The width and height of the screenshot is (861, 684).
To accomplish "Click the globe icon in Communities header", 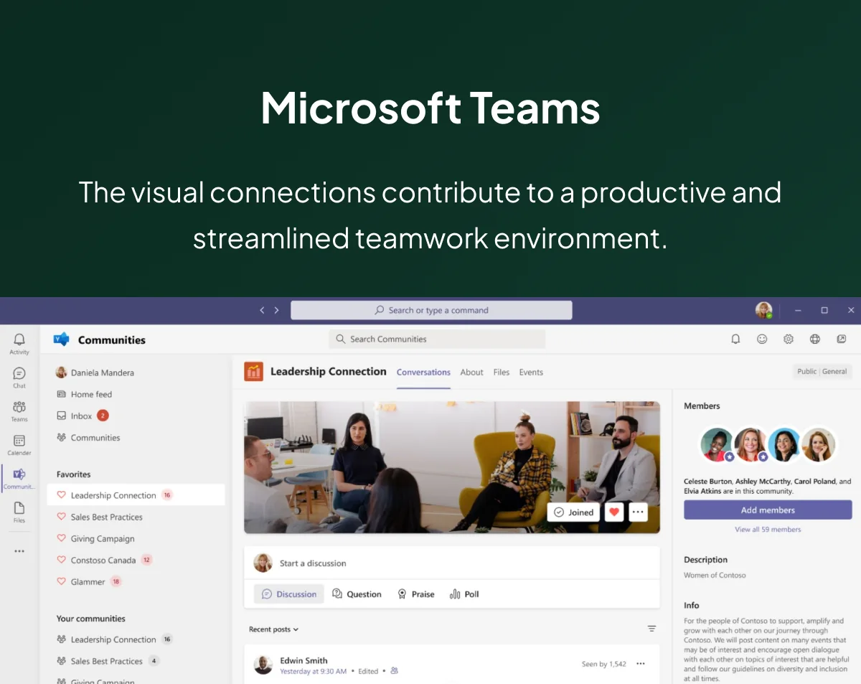I will click(815, 339).
